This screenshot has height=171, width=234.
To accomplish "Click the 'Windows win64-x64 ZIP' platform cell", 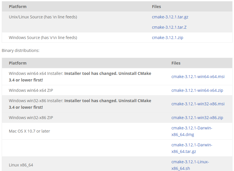I will click(31, 90).
